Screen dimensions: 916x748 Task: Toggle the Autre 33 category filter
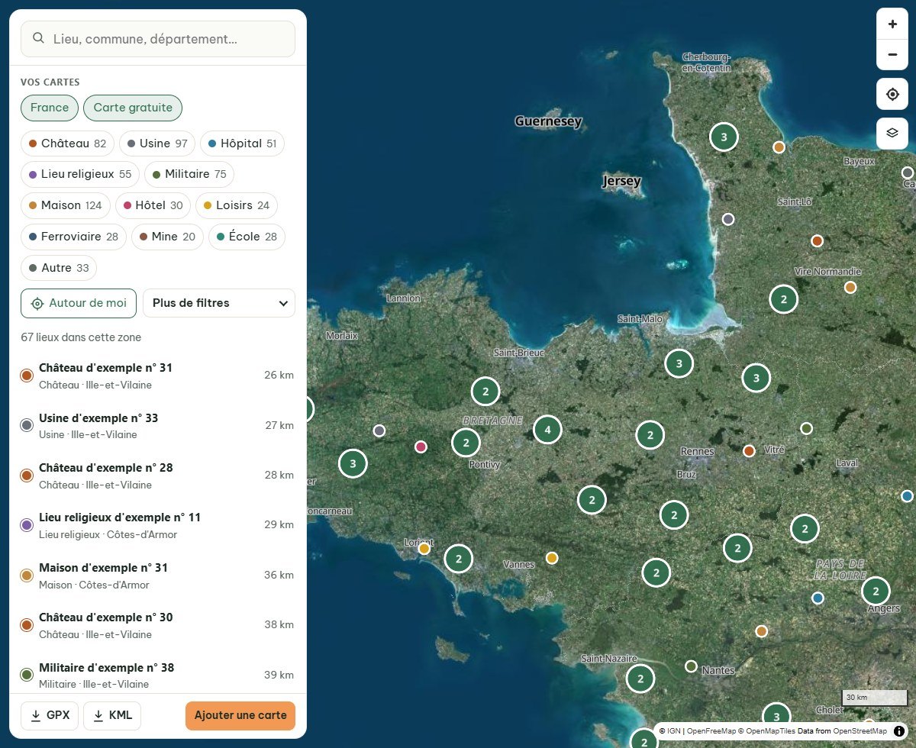pos(59,268)
